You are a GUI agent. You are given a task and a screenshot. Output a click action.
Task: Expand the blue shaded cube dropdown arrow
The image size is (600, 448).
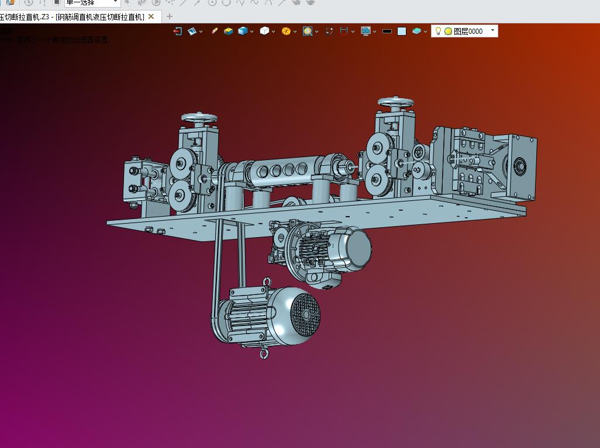(252, 32)
